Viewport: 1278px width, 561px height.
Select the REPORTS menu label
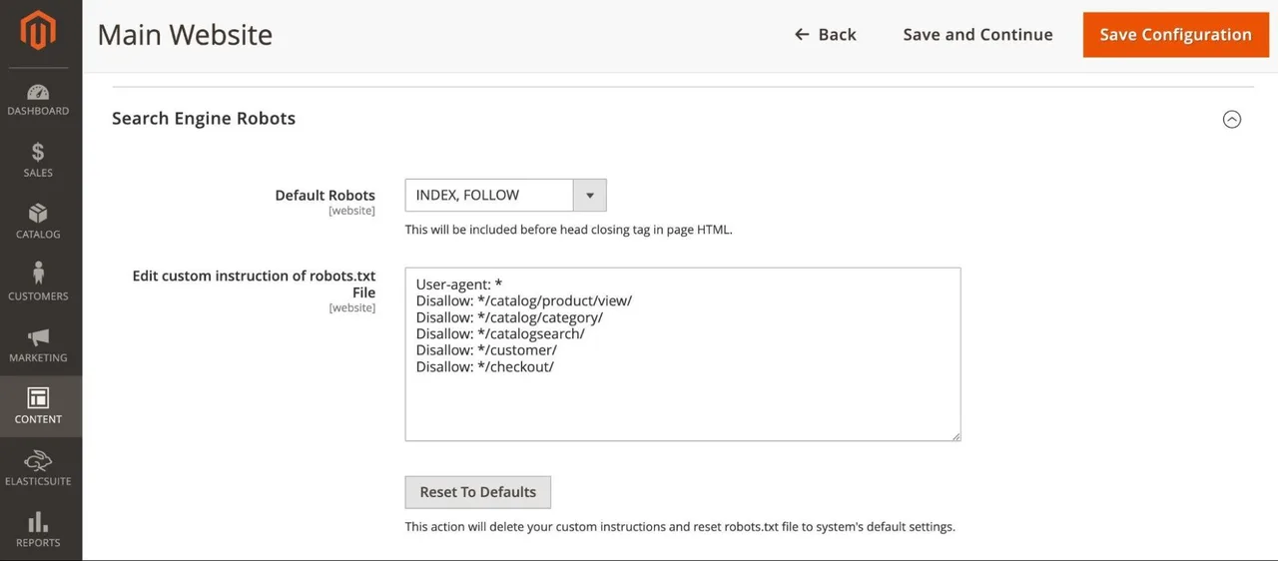[38, 543]
